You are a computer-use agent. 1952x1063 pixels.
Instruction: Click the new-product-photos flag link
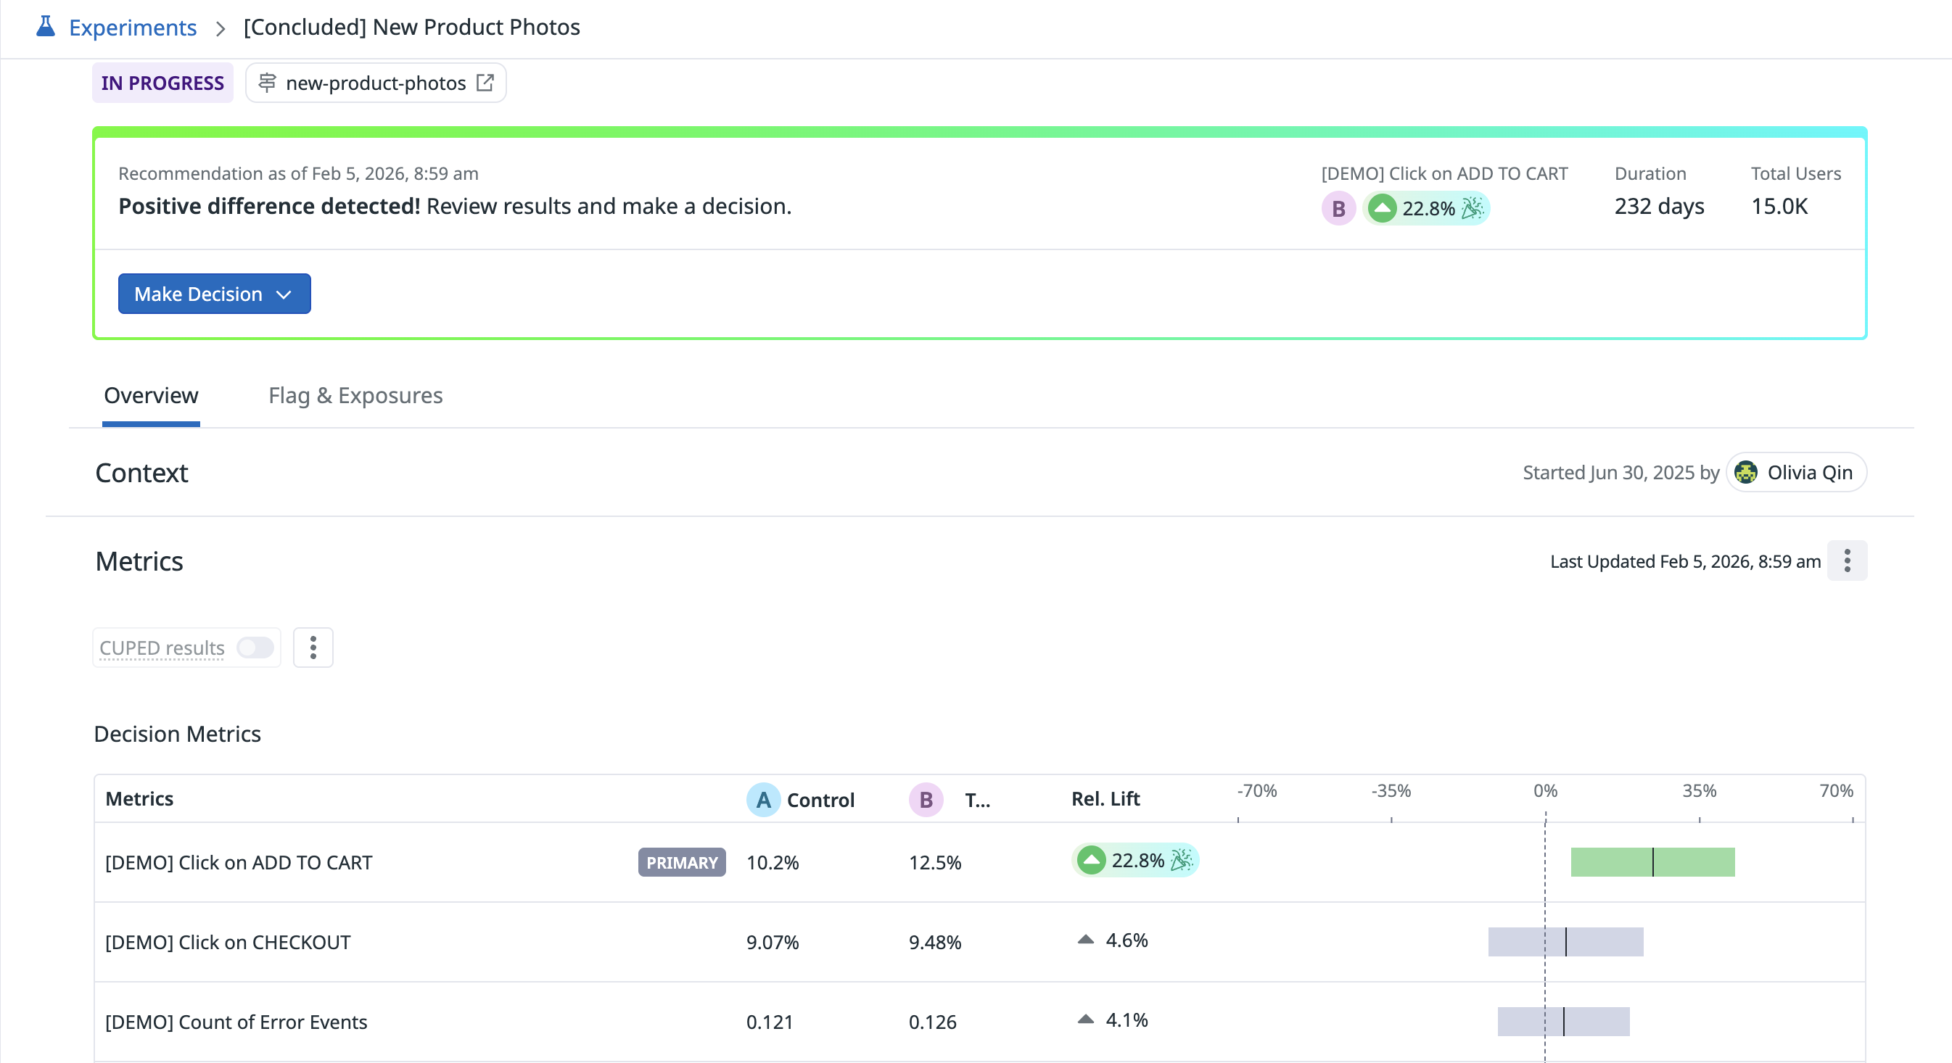(x=375, y=83)
